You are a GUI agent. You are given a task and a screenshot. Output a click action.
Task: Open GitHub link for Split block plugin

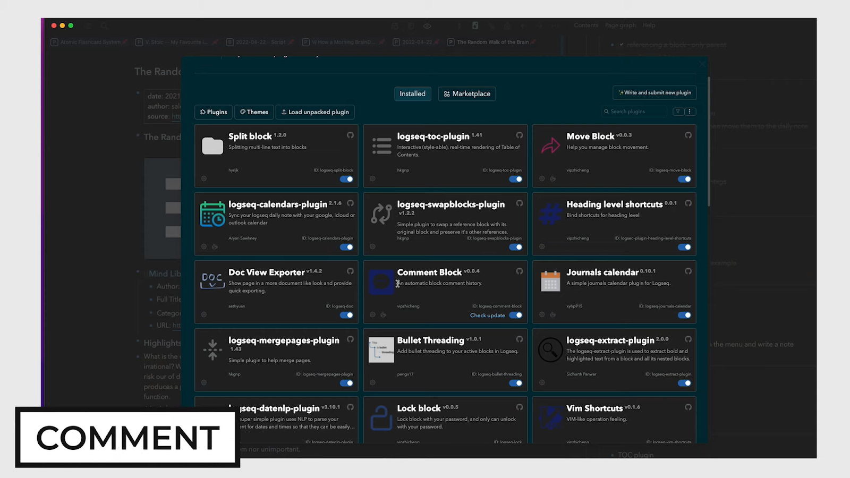(x=350, y=135)
